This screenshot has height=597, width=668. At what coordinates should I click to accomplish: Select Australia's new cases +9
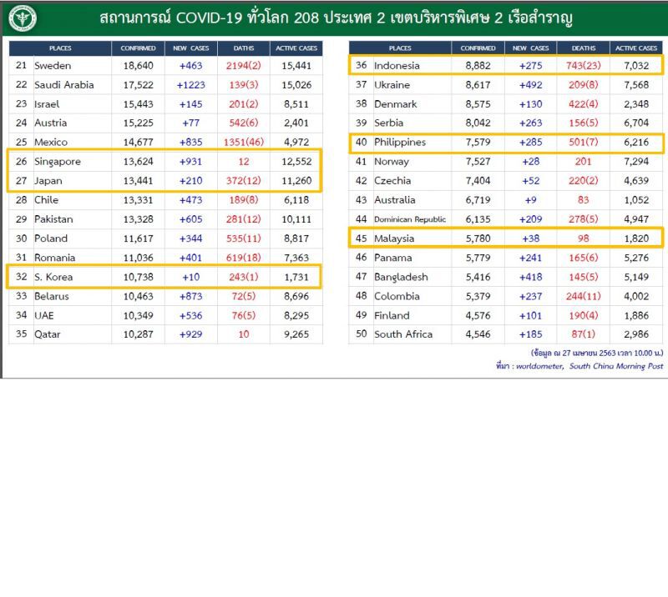tap(531, 200)
